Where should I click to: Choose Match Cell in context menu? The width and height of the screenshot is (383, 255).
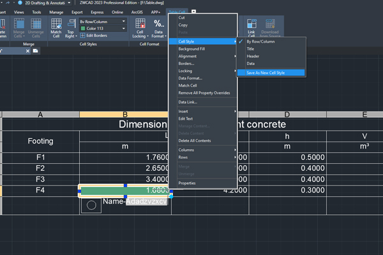[x=203, y=85]
